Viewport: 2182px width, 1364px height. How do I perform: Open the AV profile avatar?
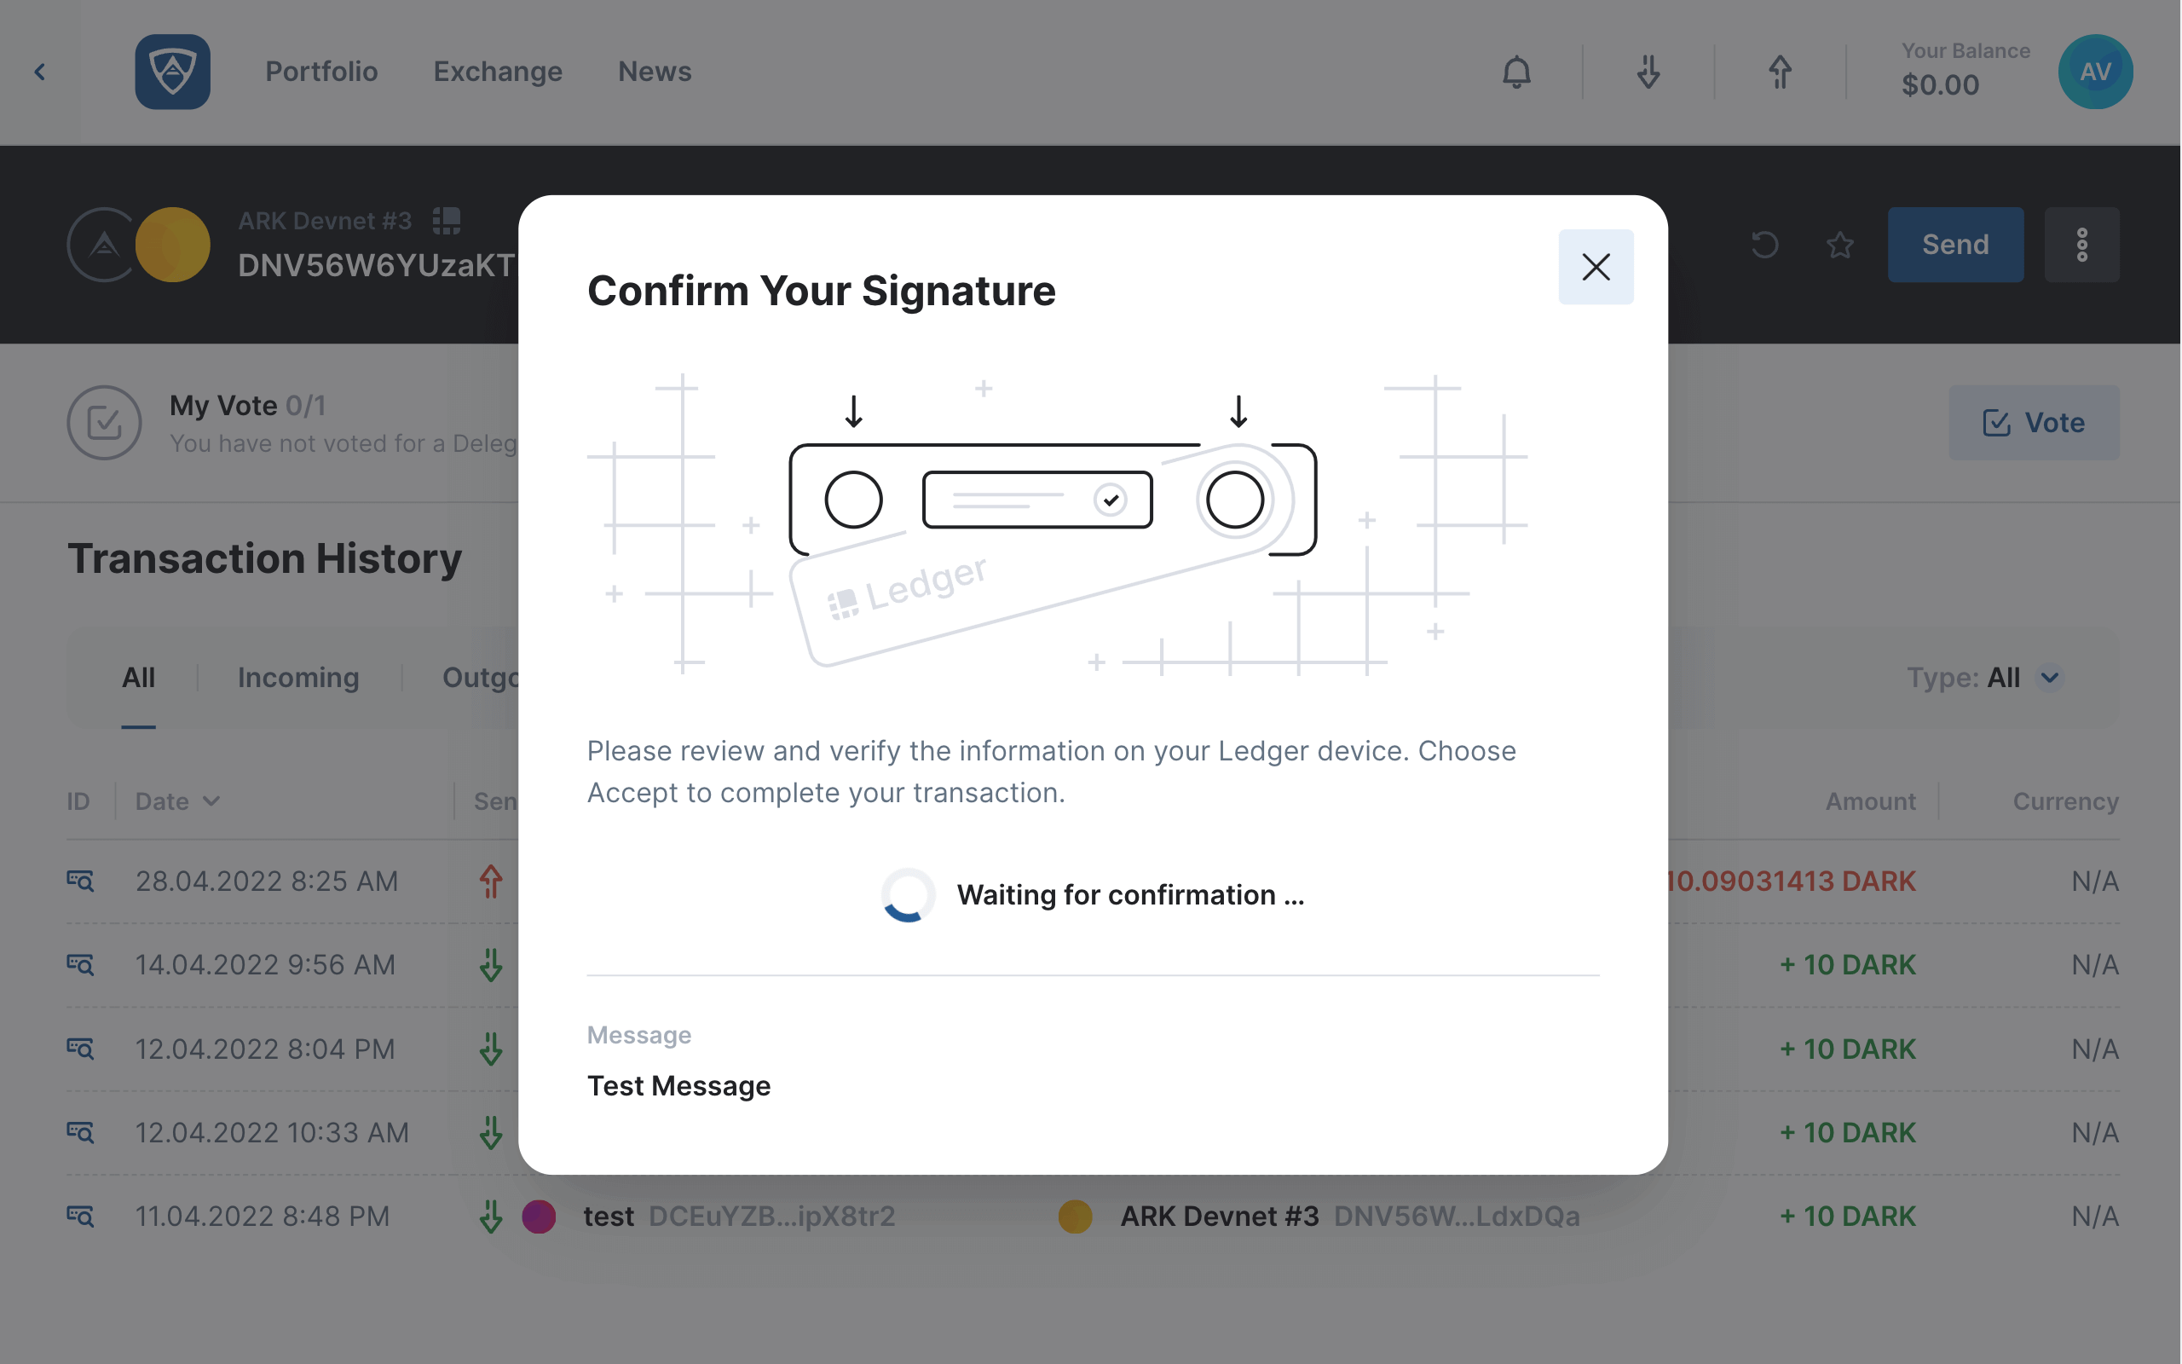click(2095, 72)
